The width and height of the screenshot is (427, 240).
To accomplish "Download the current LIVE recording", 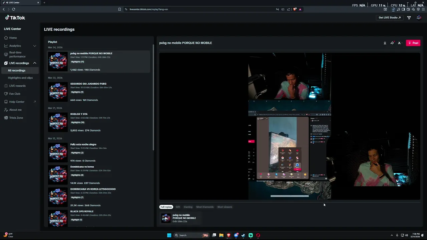I will pos(385,43).
